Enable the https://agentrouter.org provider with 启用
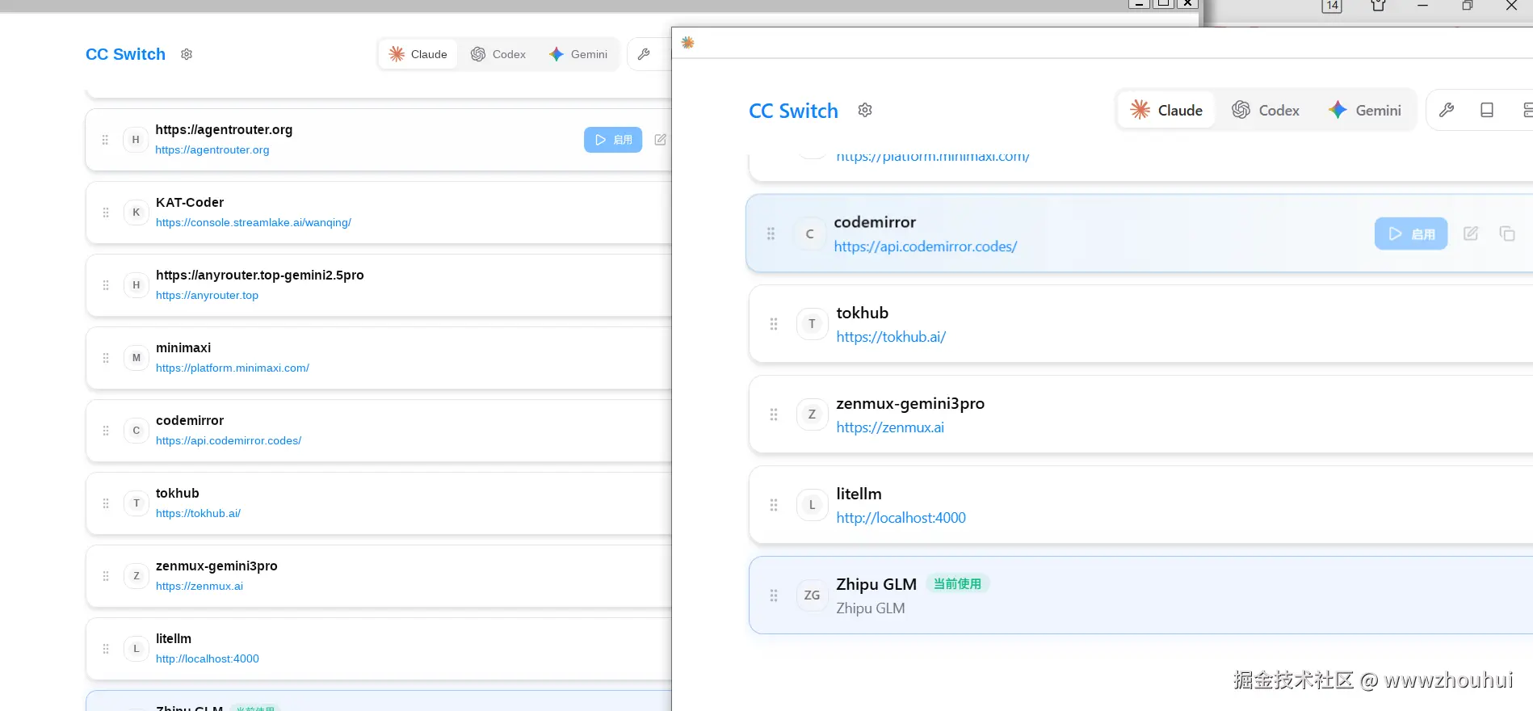The width and height of the screenshot is (1533, 711). [x=613, y=140]
